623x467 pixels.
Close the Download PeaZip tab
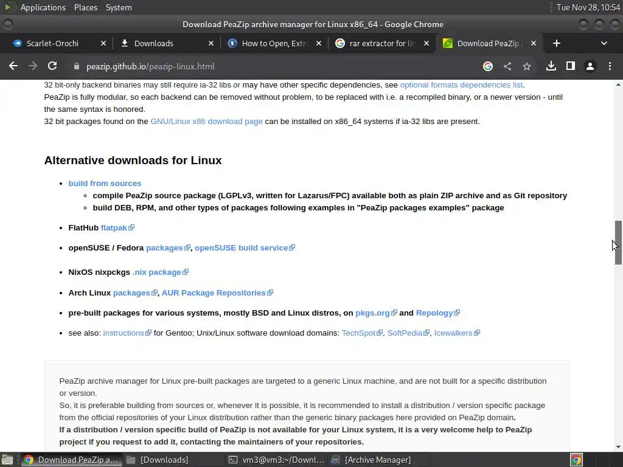coord(534,43)
